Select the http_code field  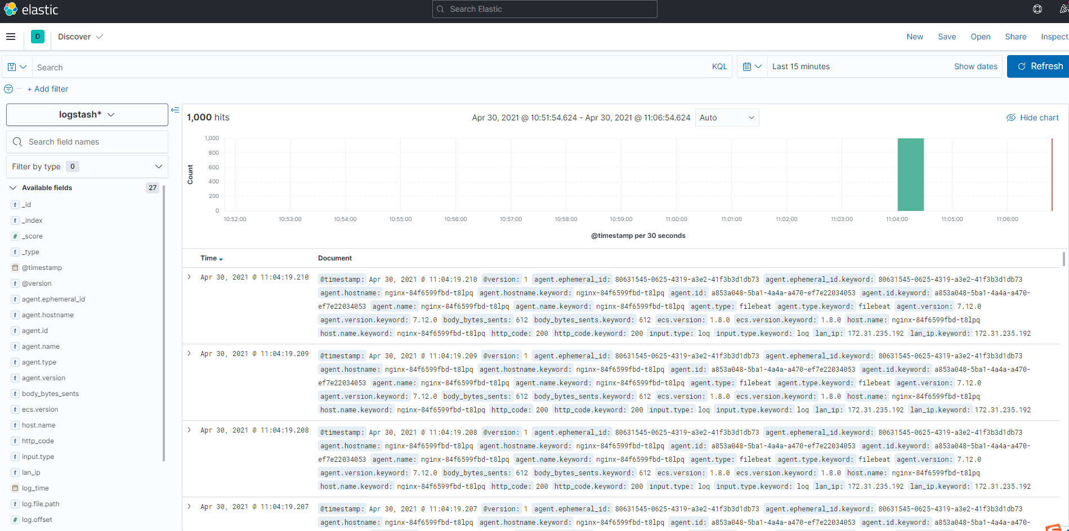pos(38,441)
